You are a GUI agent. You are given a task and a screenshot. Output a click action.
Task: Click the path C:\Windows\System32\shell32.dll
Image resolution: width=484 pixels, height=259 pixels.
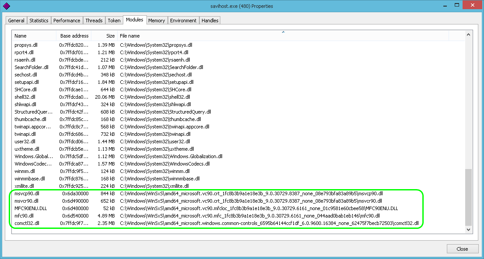click(155, 97)
